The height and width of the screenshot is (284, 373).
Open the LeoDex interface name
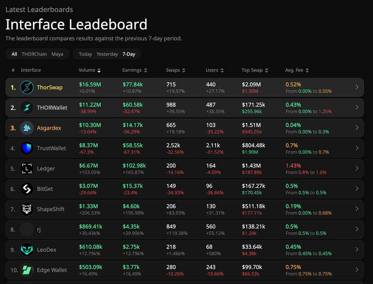pyautogui.click(x=47, y=249)
